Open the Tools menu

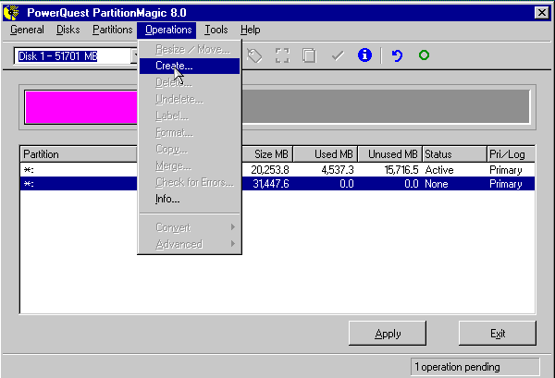[216, 30]
